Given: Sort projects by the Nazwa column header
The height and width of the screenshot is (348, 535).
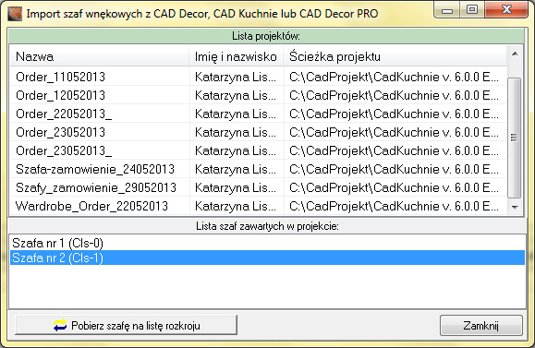Looking at the screenshot, I should tap(99, 56).
